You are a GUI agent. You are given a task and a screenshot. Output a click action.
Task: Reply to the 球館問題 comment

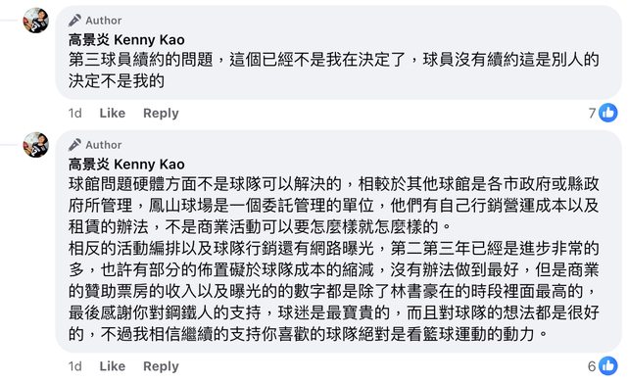tap(161, 366)
